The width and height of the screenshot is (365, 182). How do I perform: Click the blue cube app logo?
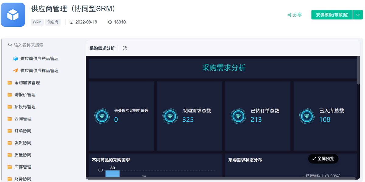point(13,15)
